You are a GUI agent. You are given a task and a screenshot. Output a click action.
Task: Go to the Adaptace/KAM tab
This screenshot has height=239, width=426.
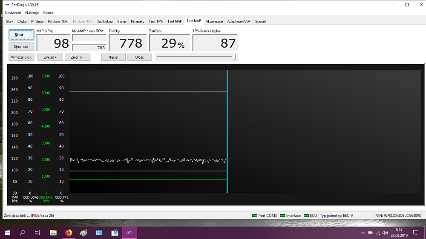click(239, 21)
